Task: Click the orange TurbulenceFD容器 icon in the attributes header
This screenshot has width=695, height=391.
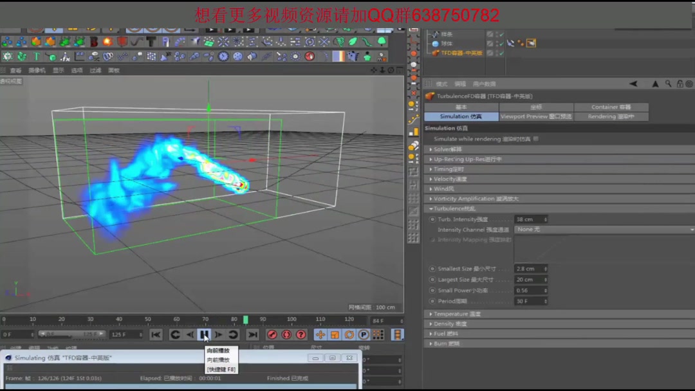Action: 430,95
